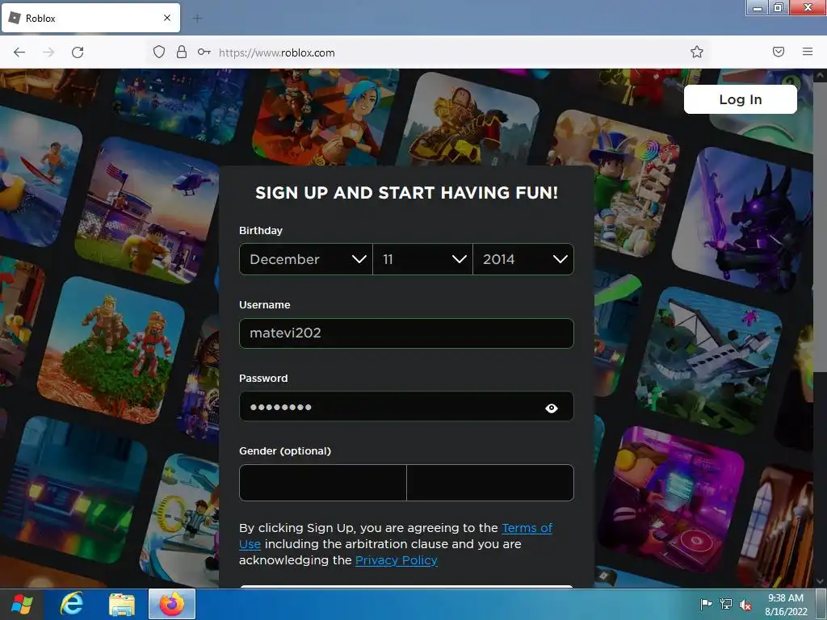Reload the Roblox page
The width and height of the screenshot is (827, 620).
[78, 52]
